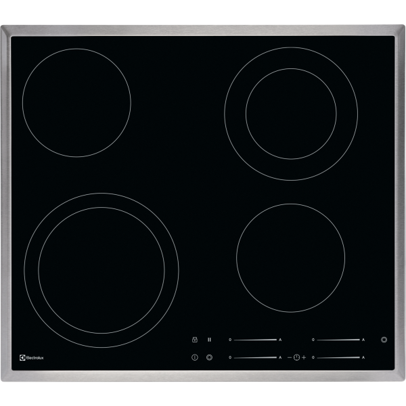Touch the middle of the lower-left heat slider
This screenshot has height=406, width=406.
256,357
